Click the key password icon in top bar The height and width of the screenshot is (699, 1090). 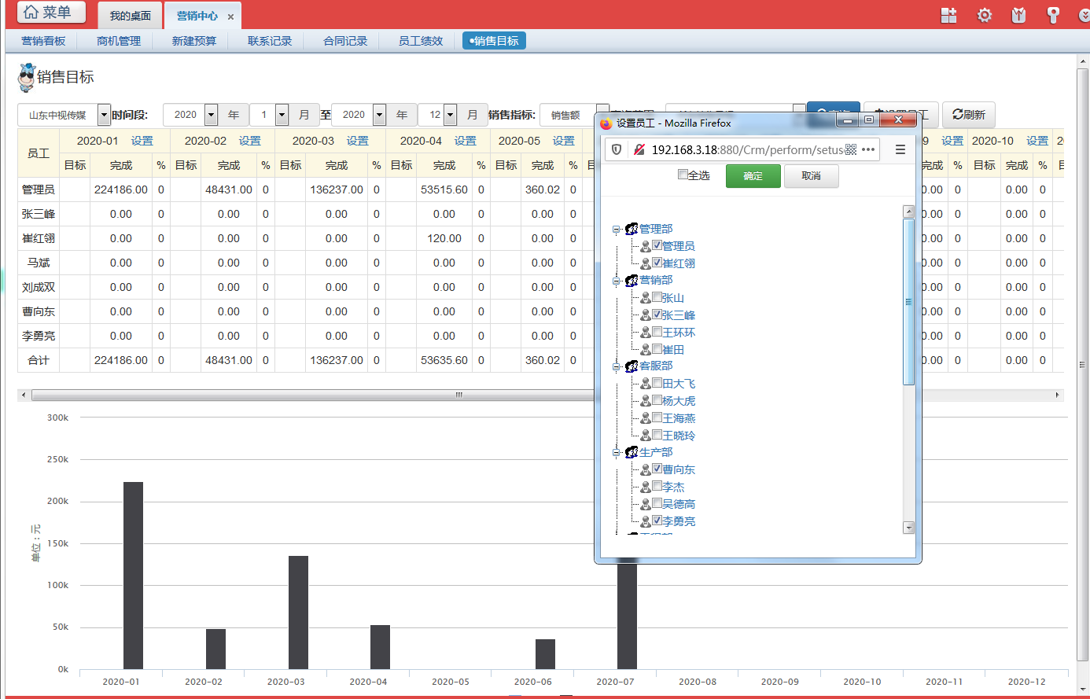(1054, 15)
